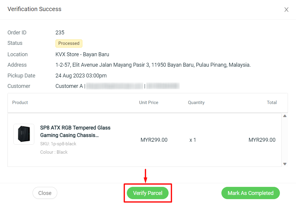Click the SKU 1p-sp8-black text

(58, 144)
